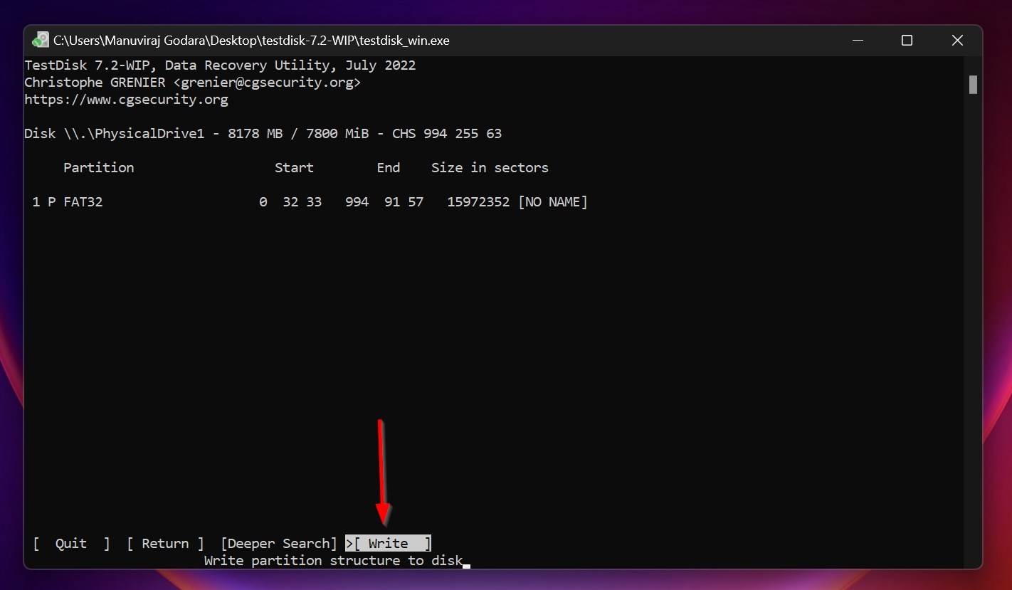Screen dimensions: 1012x590
Task: Click the TestDisk 7.2-WIP version line
Action: pyautogui.click(x=220, y=65)
